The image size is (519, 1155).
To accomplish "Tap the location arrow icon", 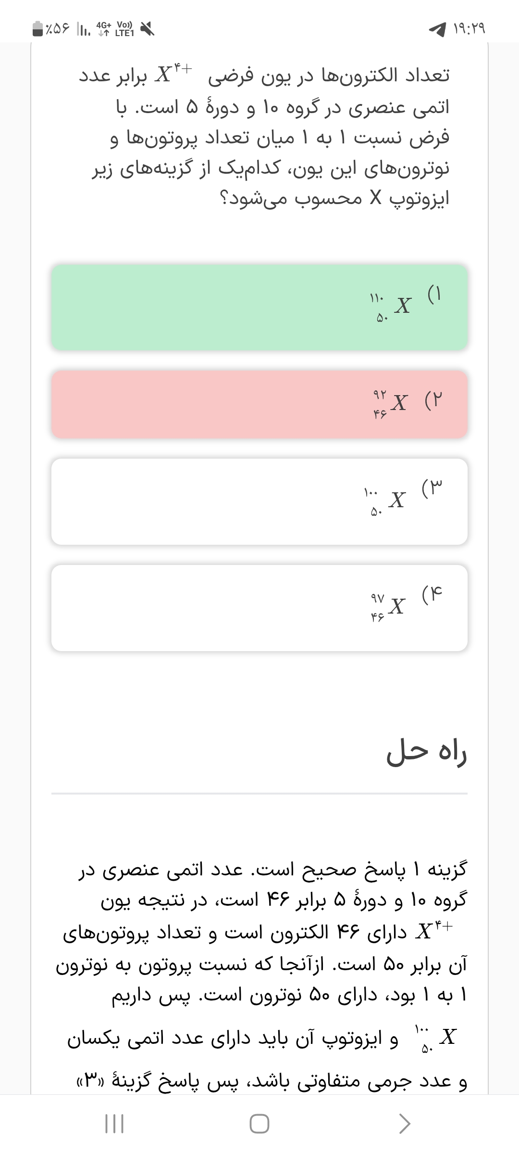I will point(437,30).
